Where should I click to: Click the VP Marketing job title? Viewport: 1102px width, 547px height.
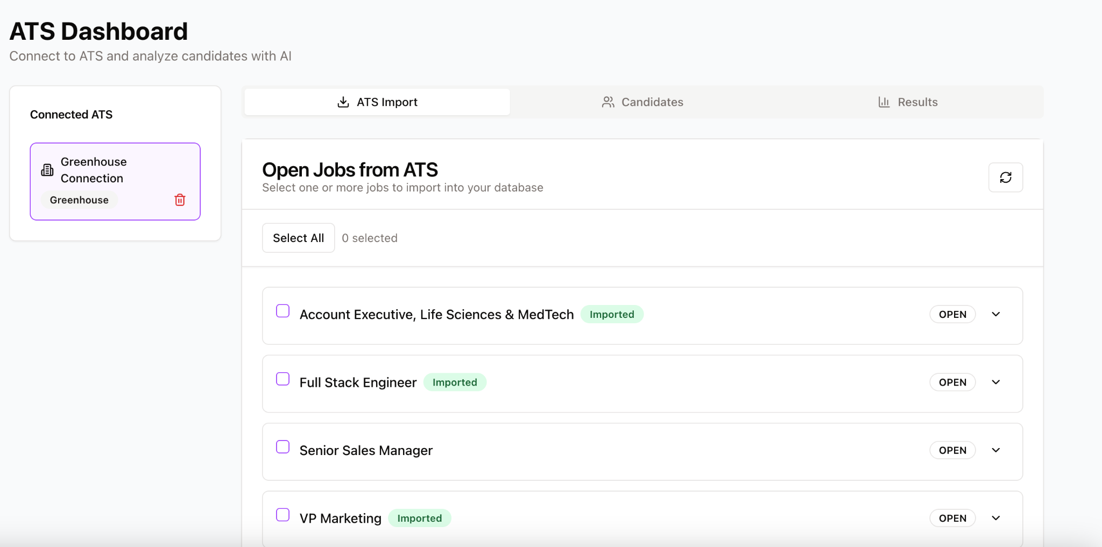click(x=341, y=518)
